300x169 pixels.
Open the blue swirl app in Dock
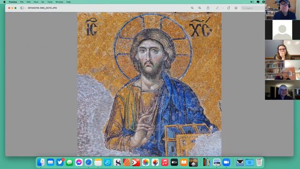click(107, 162)
